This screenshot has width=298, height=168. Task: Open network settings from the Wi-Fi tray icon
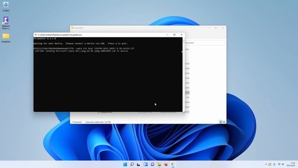279,164
